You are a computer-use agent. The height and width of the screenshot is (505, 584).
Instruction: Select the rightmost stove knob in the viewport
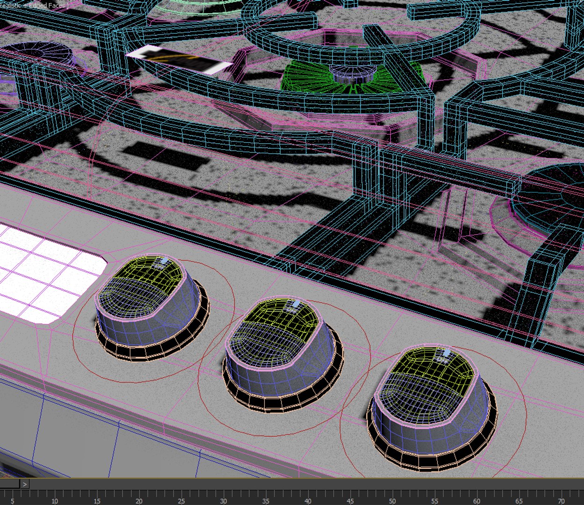coord(433,408)
